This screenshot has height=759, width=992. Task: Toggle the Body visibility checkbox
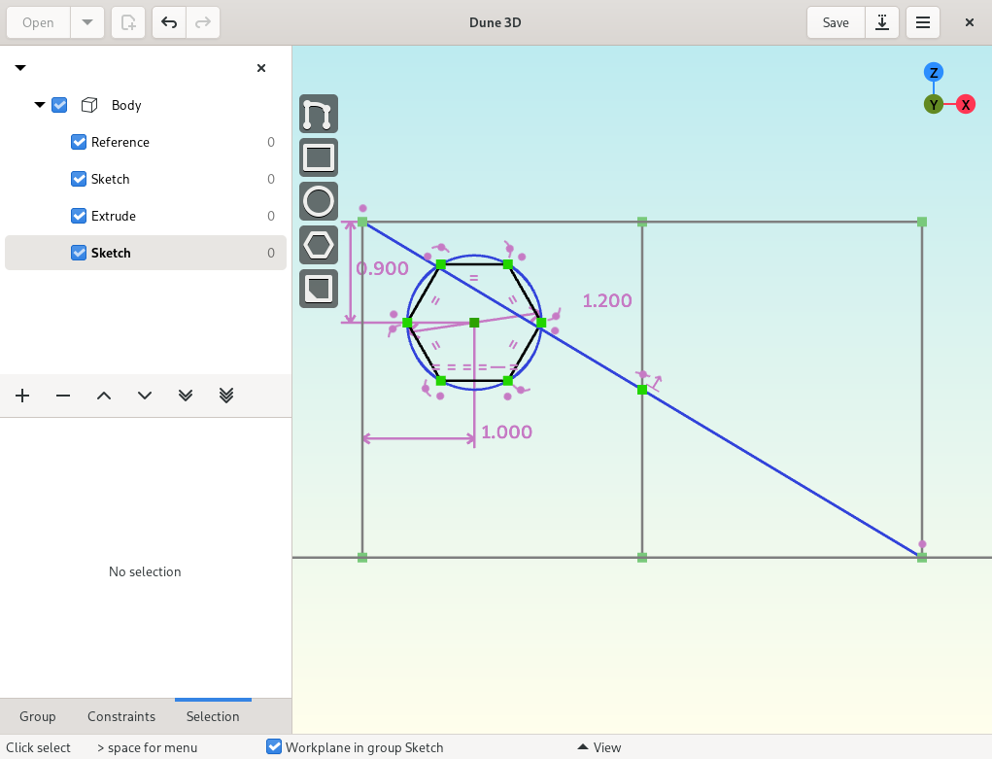(x=59, y=105)
